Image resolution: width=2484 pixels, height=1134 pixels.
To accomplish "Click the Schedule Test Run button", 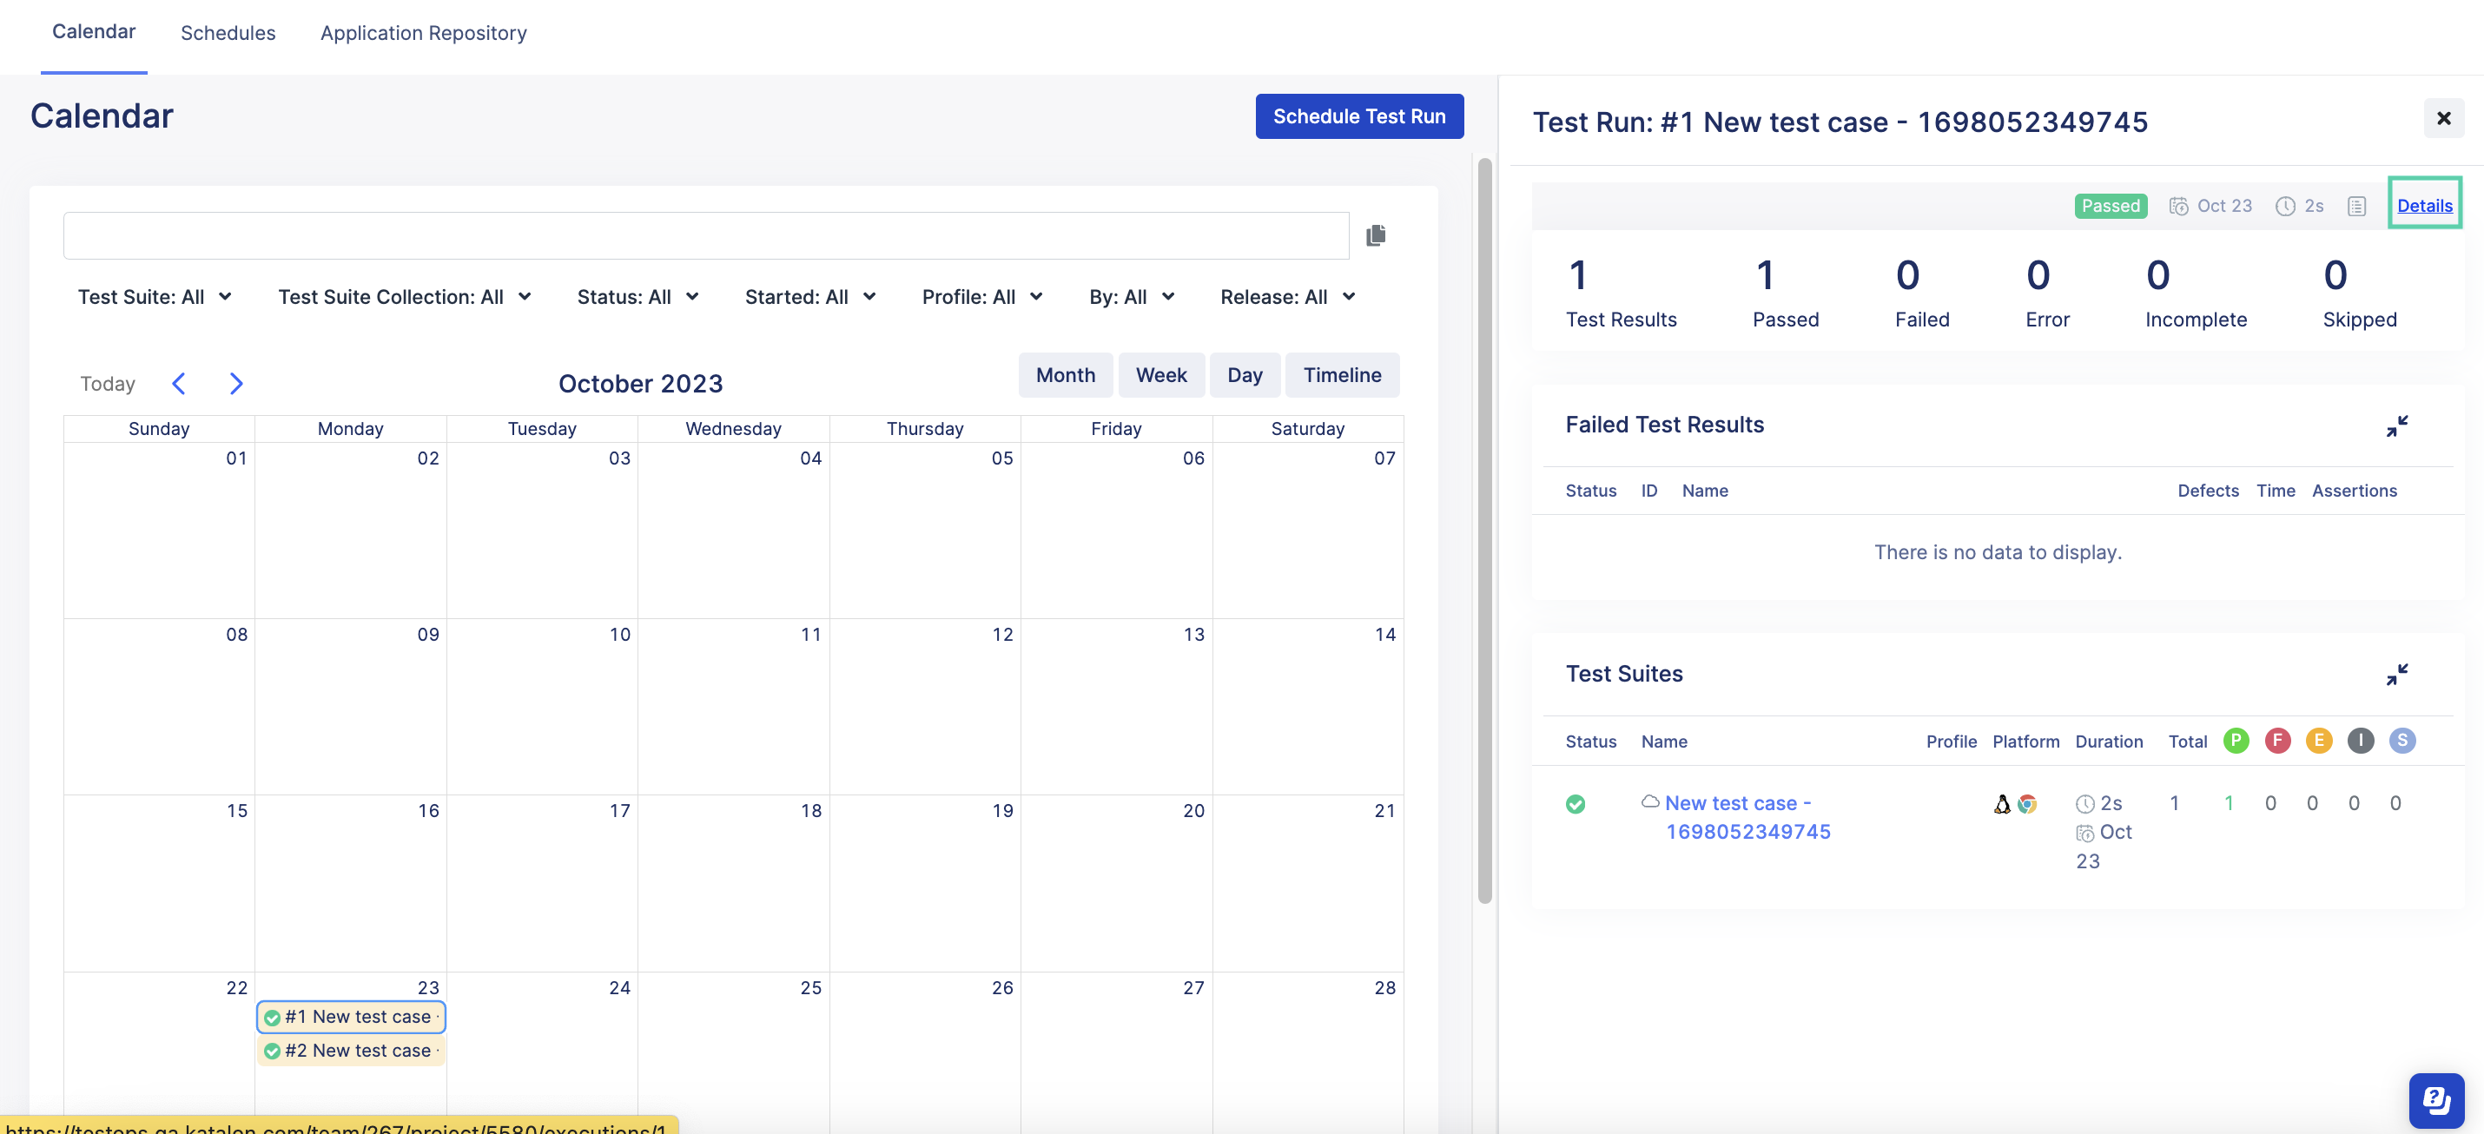I will tap(1359, 115).
